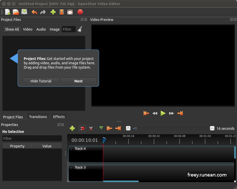The height and width of the screenshot is (189, 237).
Task: Zoom in the timeline with plus icon
Action: click(128, 128)
